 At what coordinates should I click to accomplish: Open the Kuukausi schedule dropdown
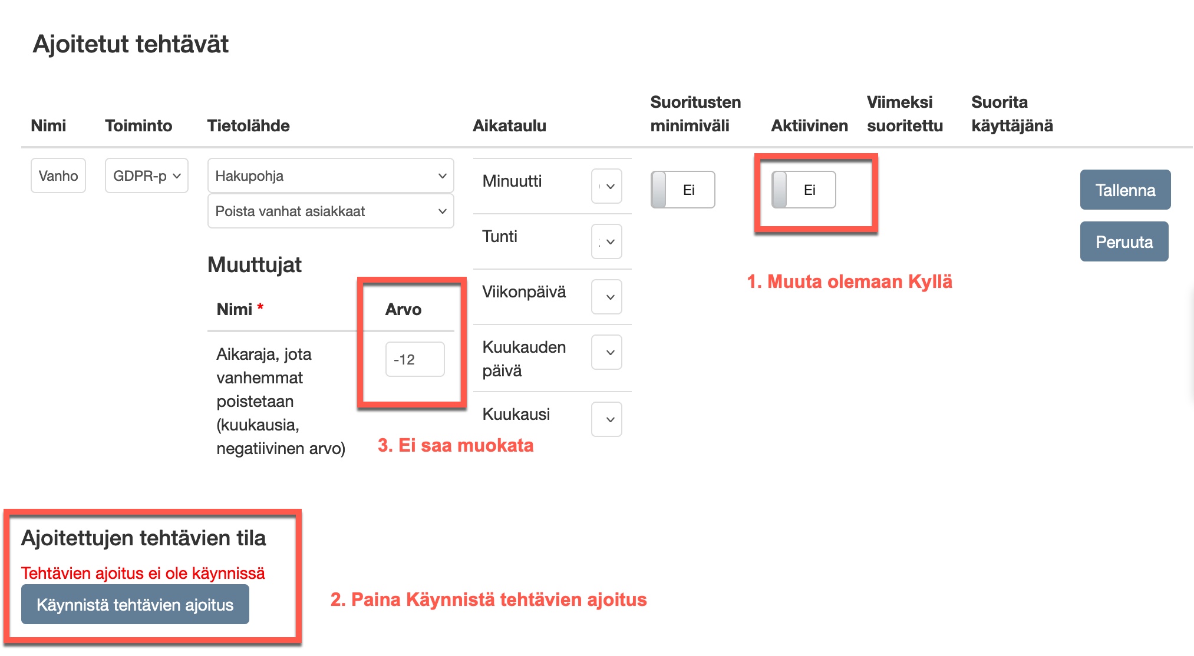click(x=606, y=419)
